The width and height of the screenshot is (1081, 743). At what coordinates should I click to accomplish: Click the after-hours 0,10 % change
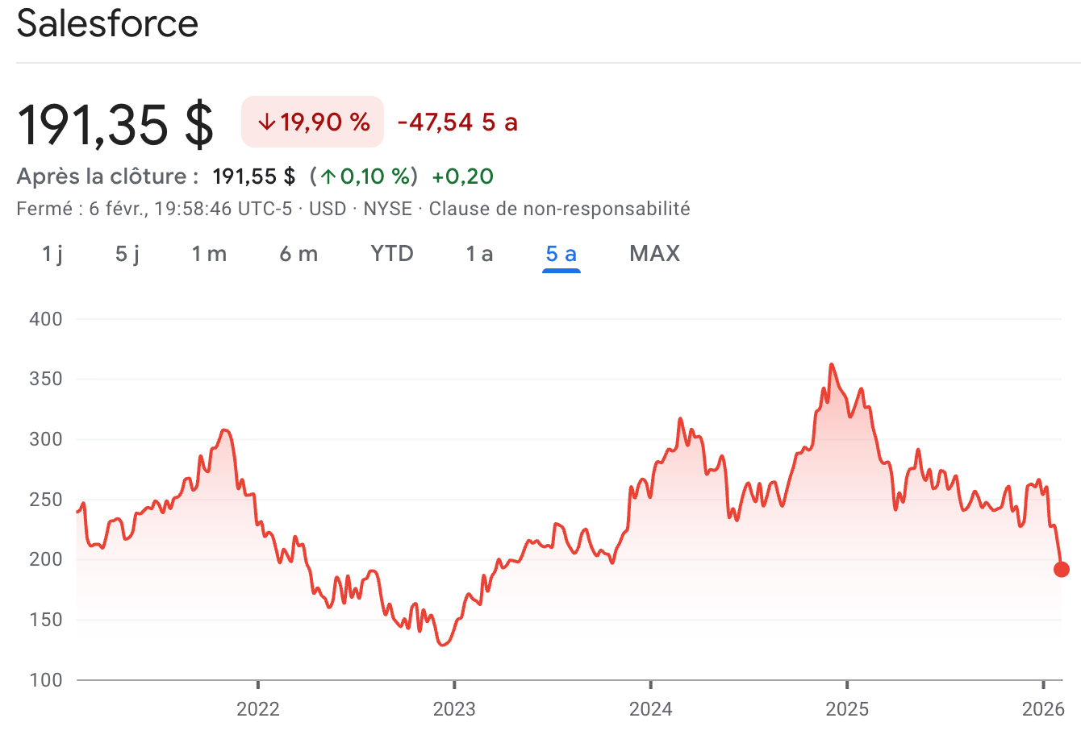click(364, 176)
